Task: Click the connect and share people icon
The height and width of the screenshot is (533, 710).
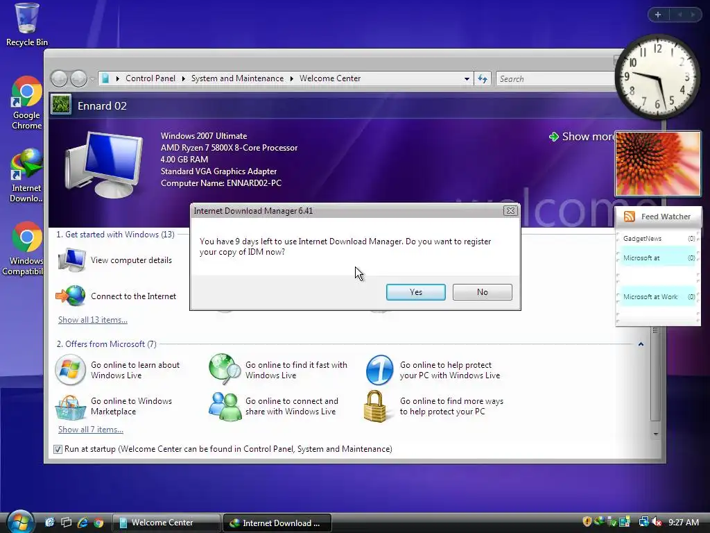Action: tap(225, 407)
